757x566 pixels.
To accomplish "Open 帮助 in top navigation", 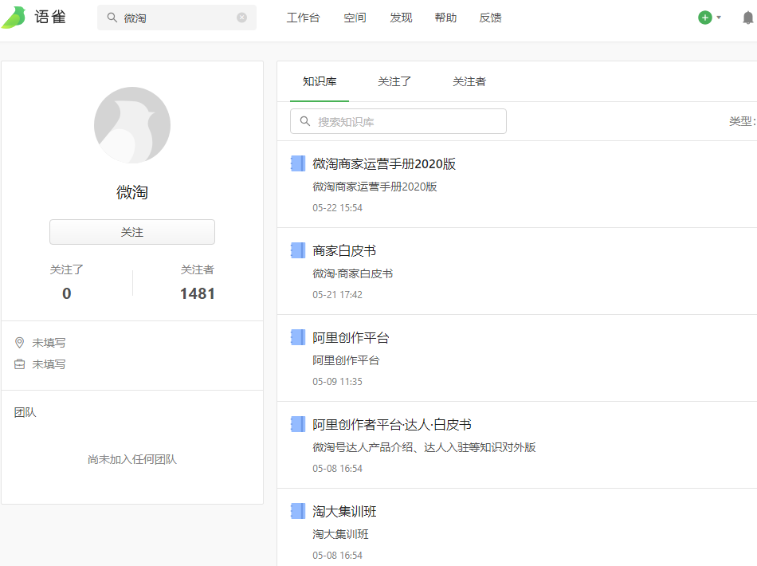I will (445, 18).
